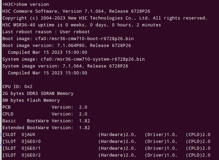Click the PCB Version line
The width and height of the screenshot is (219, 160).
[44, 107]
